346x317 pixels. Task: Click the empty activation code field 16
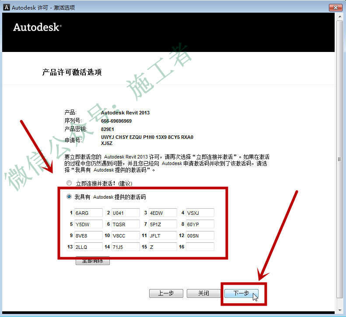point(200,247)
